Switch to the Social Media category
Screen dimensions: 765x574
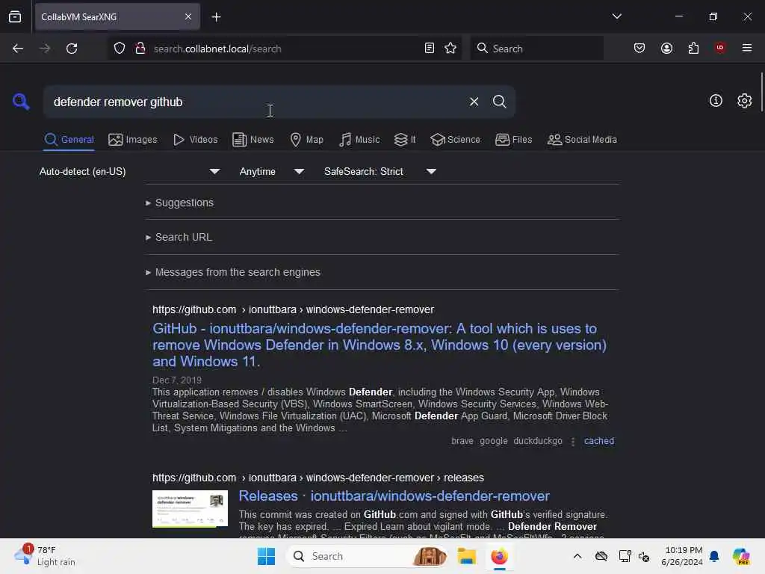[x=582, y=140]
